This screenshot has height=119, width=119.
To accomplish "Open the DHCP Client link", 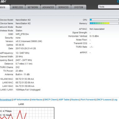I will pyautogui.click(x=50, y=100).
